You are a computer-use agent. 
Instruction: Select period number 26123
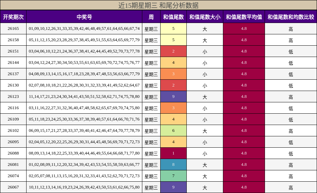(13, 96)
